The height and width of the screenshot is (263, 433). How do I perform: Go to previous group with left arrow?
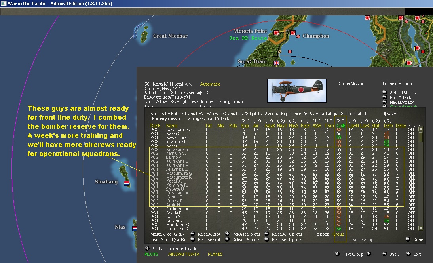click(x=337, y=254)
